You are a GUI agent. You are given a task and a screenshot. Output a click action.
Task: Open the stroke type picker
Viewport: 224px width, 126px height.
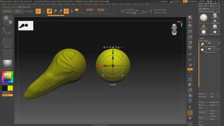click(x=7, y=32)
